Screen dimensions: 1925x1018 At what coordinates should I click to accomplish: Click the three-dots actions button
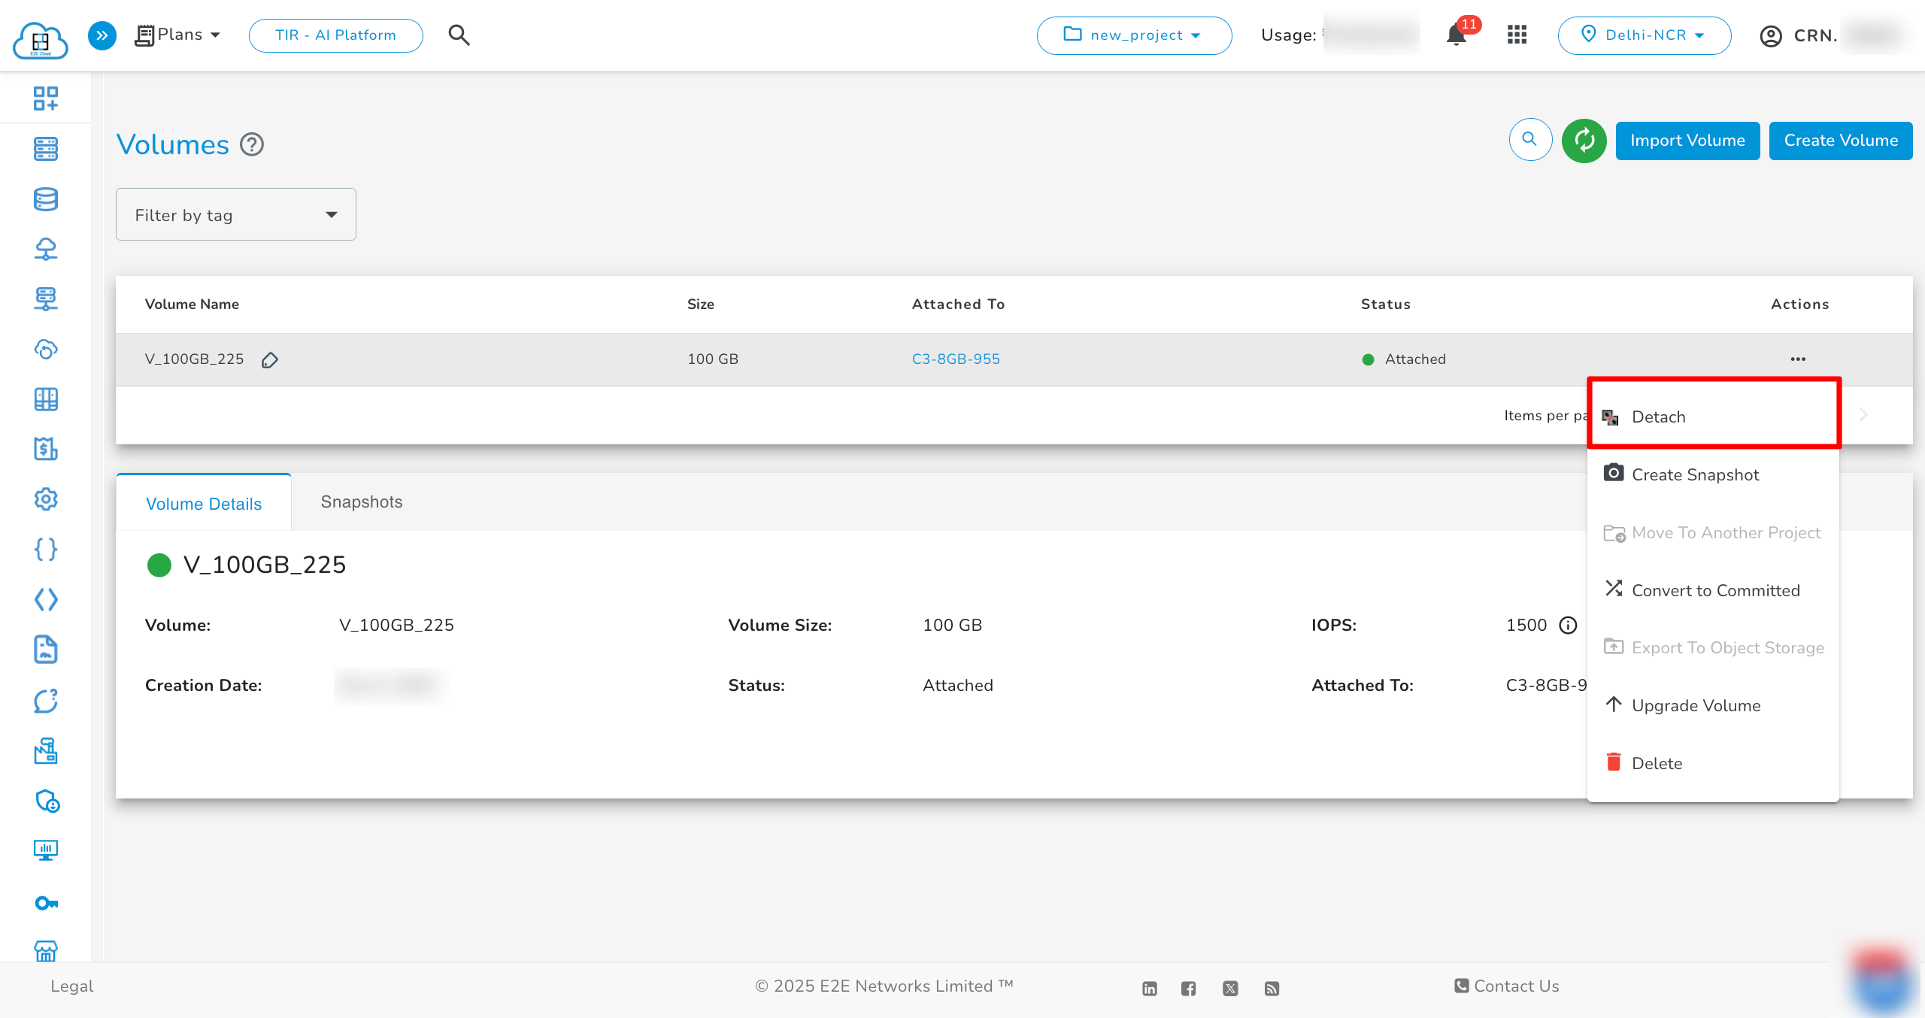coord(1798,359)
